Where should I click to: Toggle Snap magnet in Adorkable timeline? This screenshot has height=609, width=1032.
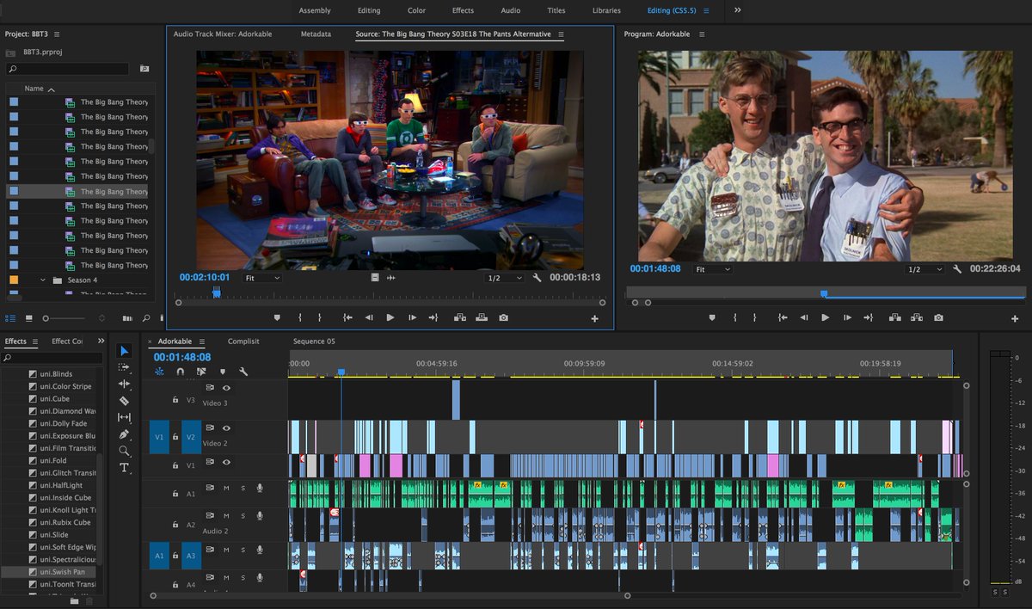click(181, 372)
